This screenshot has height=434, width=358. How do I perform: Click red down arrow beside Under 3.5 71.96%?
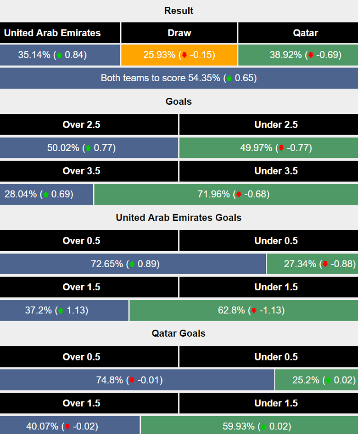point(239,195)
